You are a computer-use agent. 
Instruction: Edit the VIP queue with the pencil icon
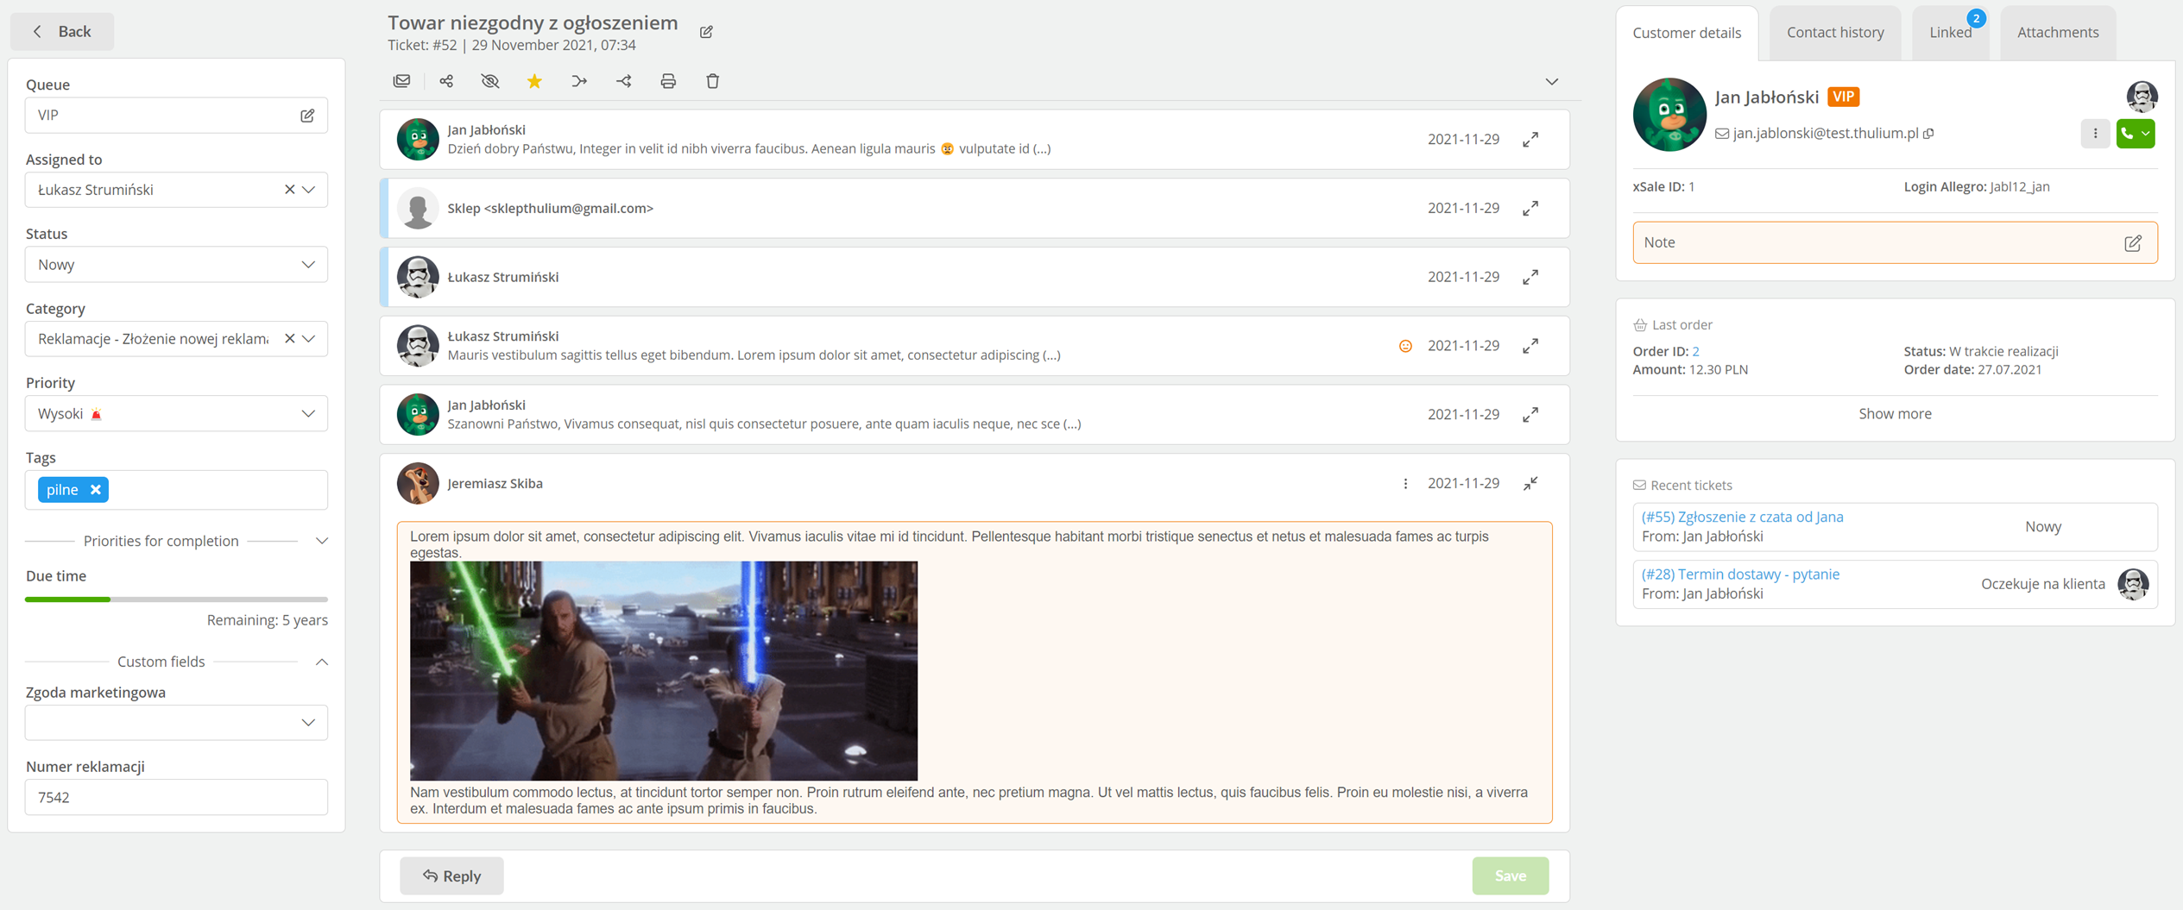(x=307, y=116)
